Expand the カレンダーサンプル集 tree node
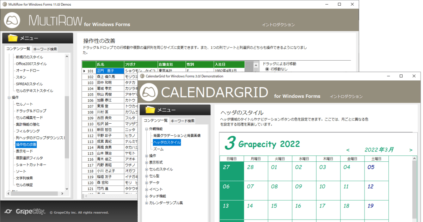This screenshot has height=222, width=423. (x=146, y=203)
